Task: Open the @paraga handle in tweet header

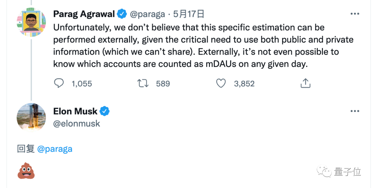Action: 148,14
